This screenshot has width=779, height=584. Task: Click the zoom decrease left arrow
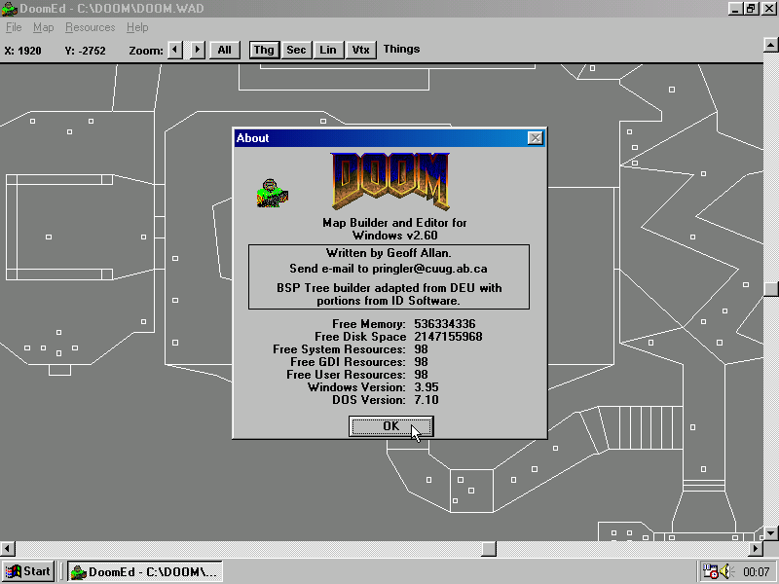(175, 50)
